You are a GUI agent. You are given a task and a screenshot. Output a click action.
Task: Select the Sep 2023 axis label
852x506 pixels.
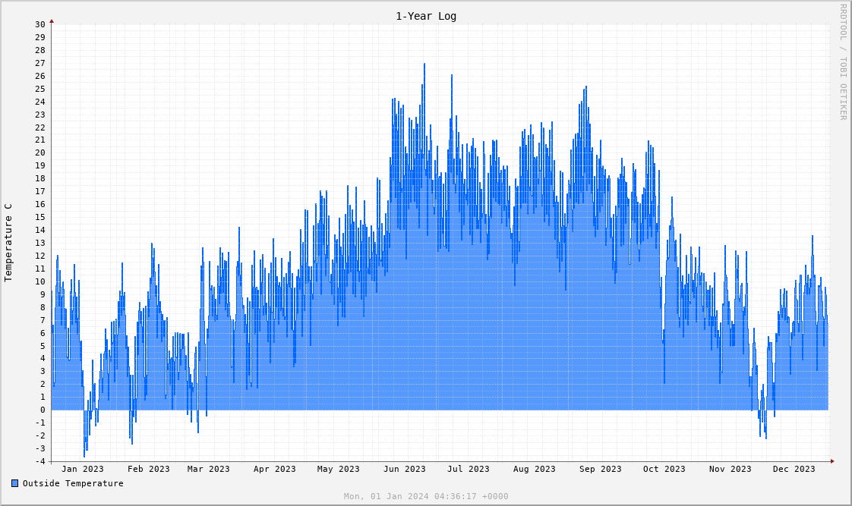(x=600, y=469)
